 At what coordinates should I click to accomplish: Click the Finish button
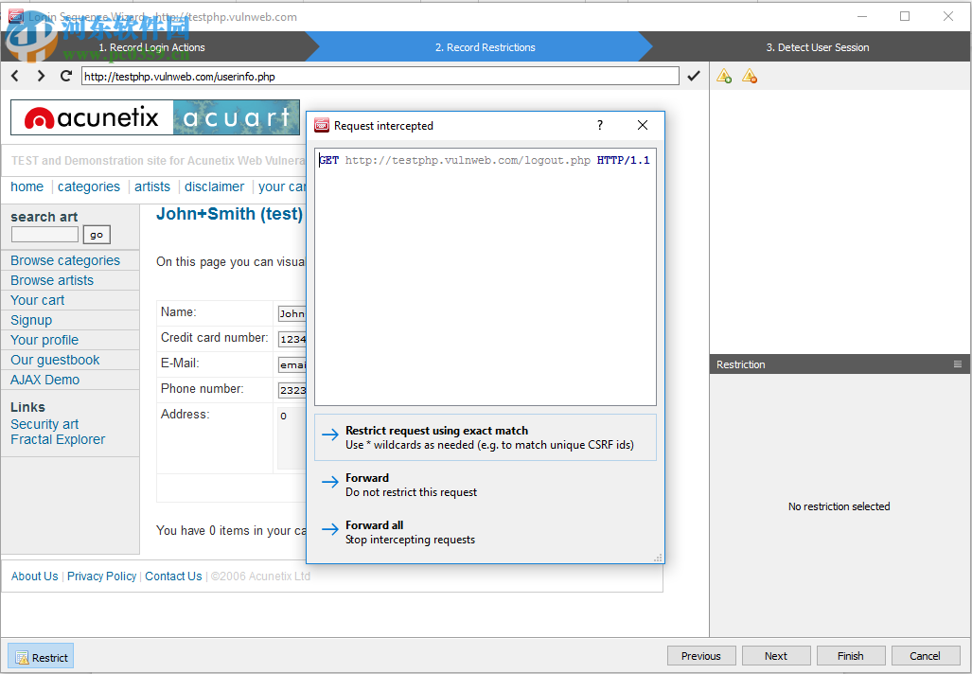click(x=851, y=656)
